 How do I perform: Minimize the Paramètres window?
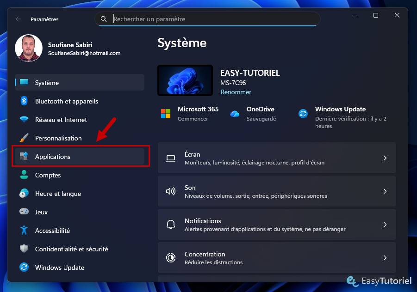point(355,15)
